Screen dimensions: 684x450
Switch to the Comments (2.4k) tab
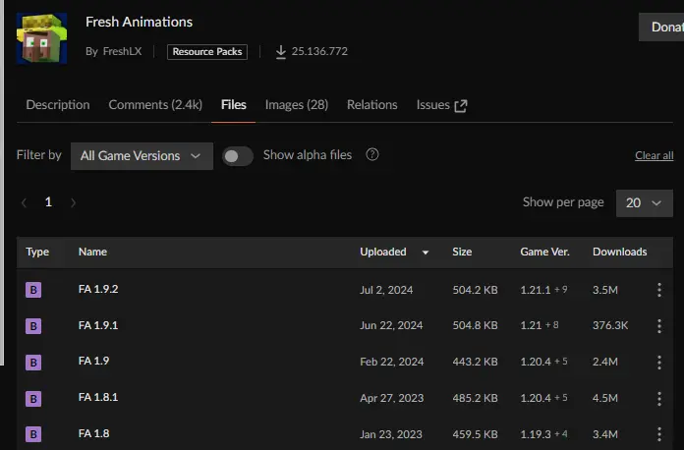[x=155, y=105]
